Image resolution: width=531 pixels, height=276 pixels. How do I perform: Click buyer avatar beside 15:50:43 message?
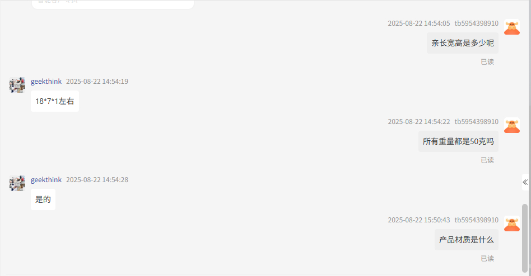click(512, 223)
